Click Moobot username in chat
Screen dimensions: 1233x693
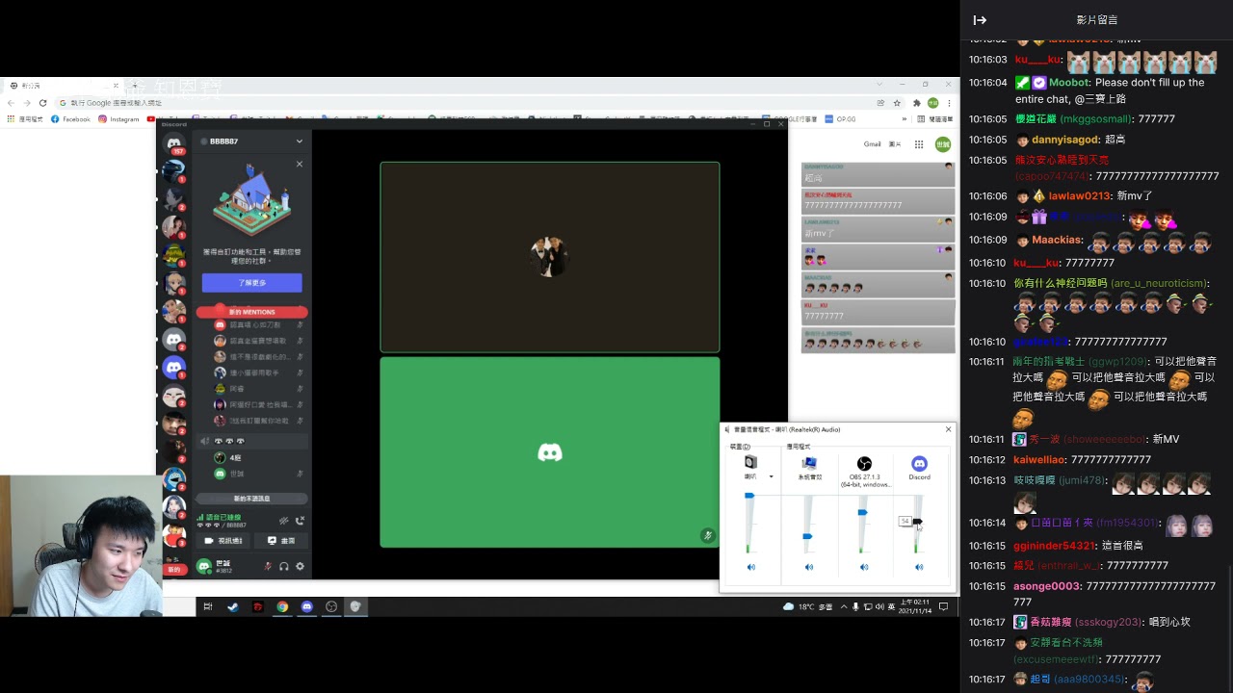(1068, 83)
